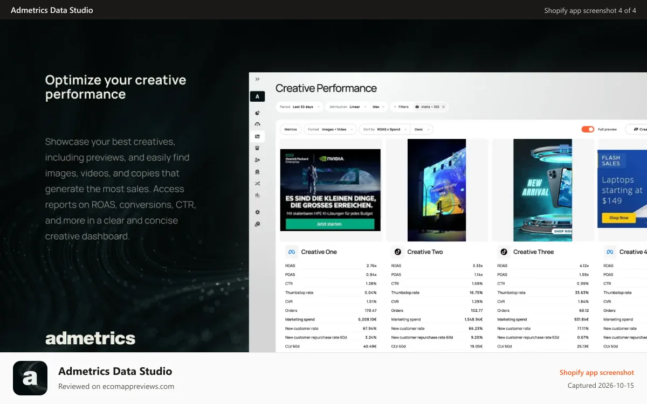Open the customers person sidebar icon
This screenshot has height=404, width=647.
[257, 160]
